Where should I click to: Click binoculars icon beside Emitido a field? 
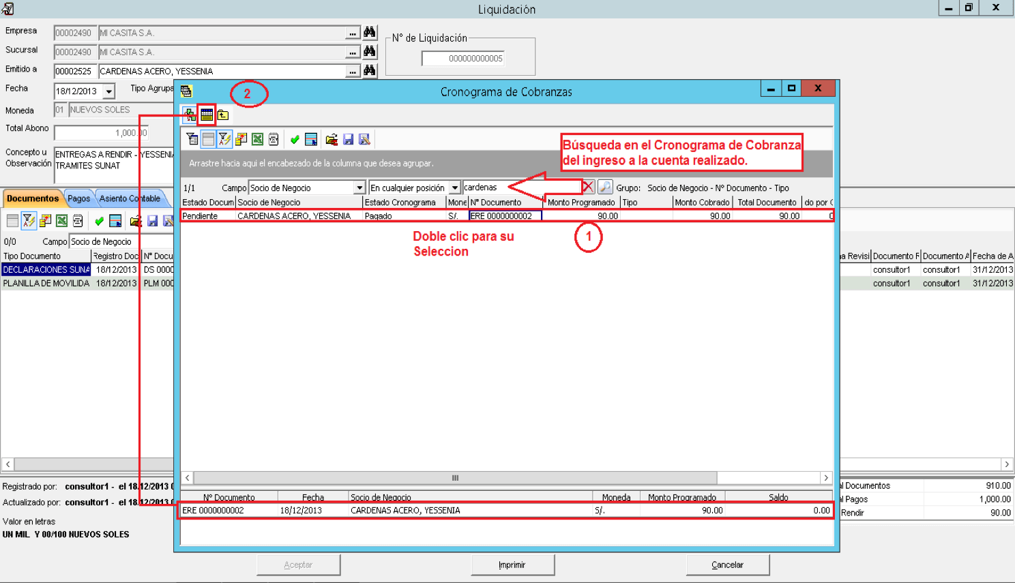point(370,70)
